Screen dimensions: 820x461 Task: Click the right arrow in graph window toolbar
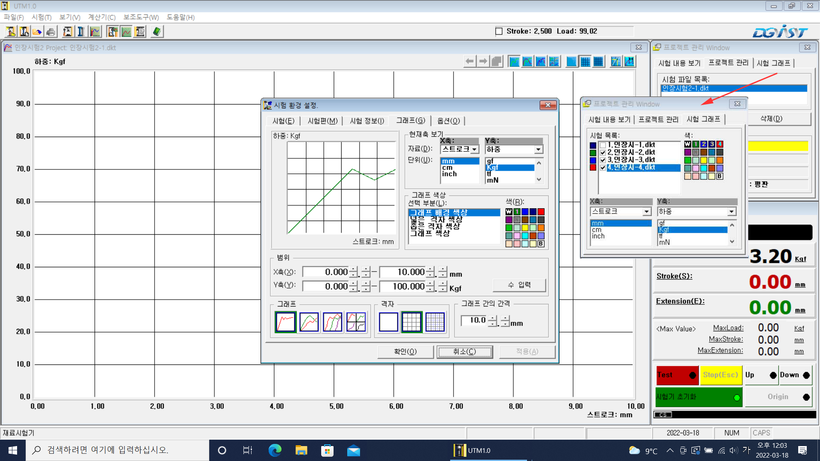click(x=483, y=61)
